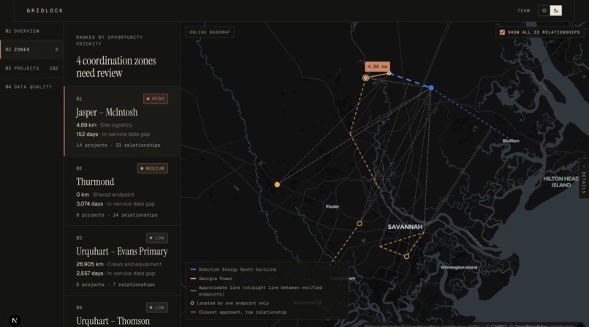Open the Details side panel tab
589x327 pixels.
584,179
